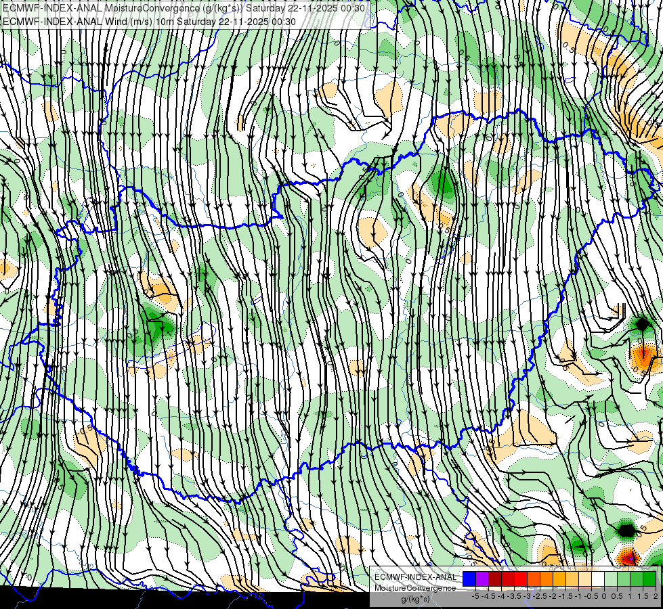The height and width of the screenshot is (609, 663).
Task: Select the legend label ECMWF-INDEX-ANAL
Action: click(x=416, y=577)
